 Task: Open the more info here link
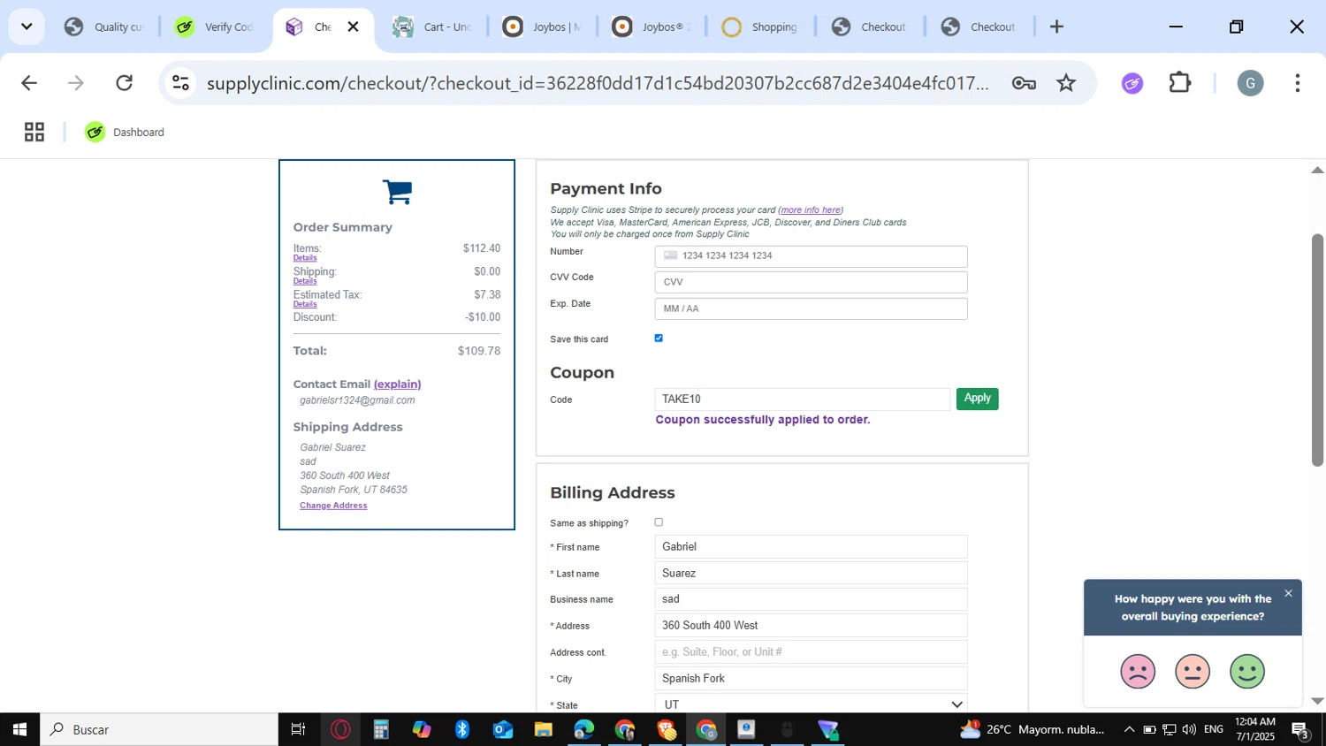coord(812,210)
